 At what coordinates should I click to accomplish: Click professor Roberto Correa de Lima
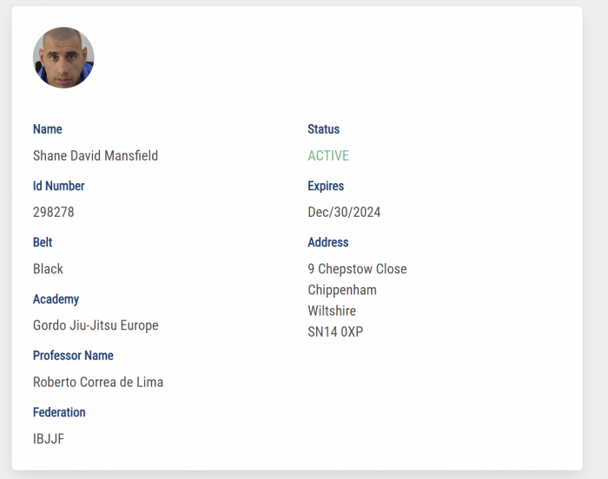[98, 382]
